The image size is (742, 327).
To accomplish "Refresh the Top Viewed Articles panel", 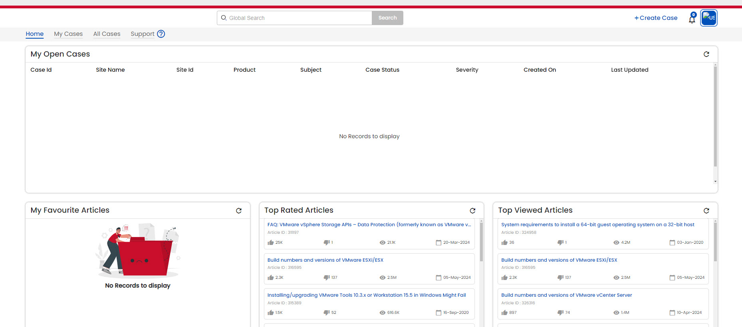I will pyautogui.click(x=706, y=211).
